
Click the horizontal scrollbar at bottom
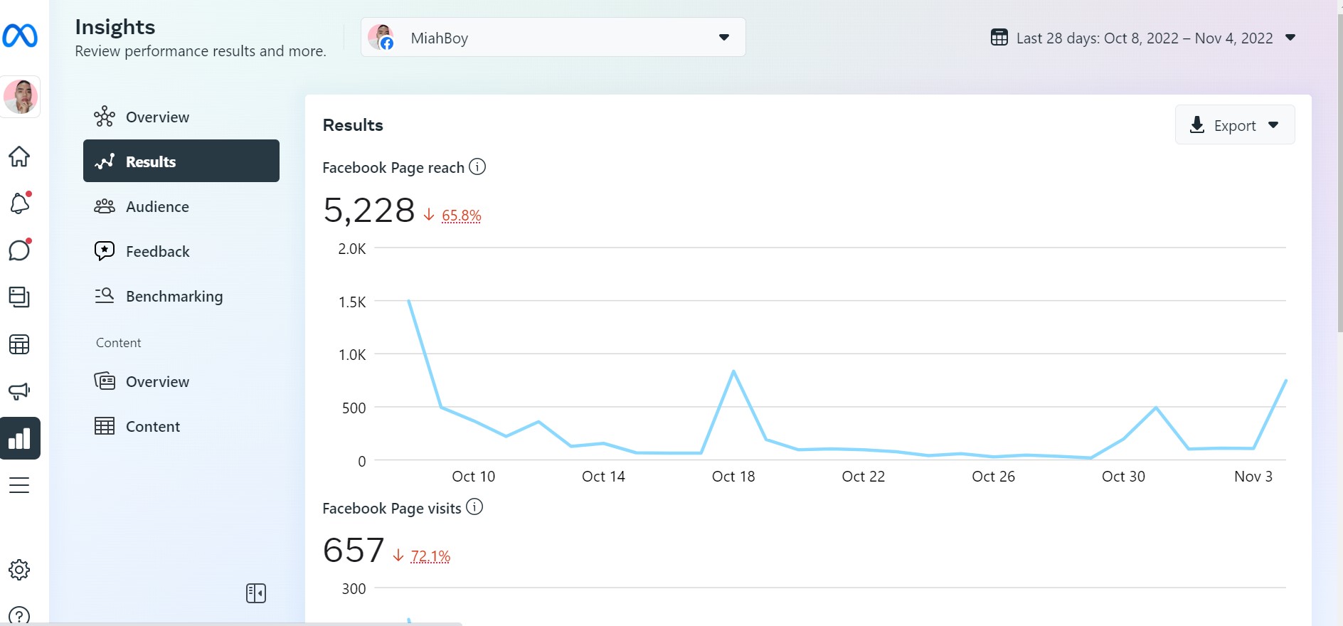pyautogui.click(x=231, y=624)
